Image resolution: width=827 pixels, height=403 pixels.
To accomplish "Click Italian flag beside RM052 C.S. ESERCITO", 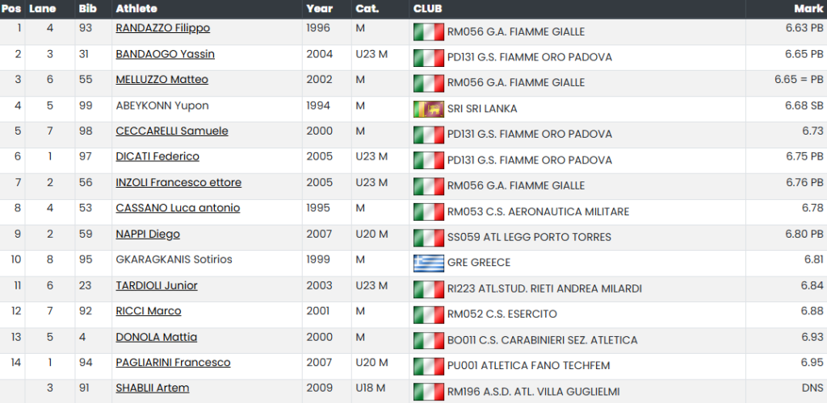I will [429, 314].
